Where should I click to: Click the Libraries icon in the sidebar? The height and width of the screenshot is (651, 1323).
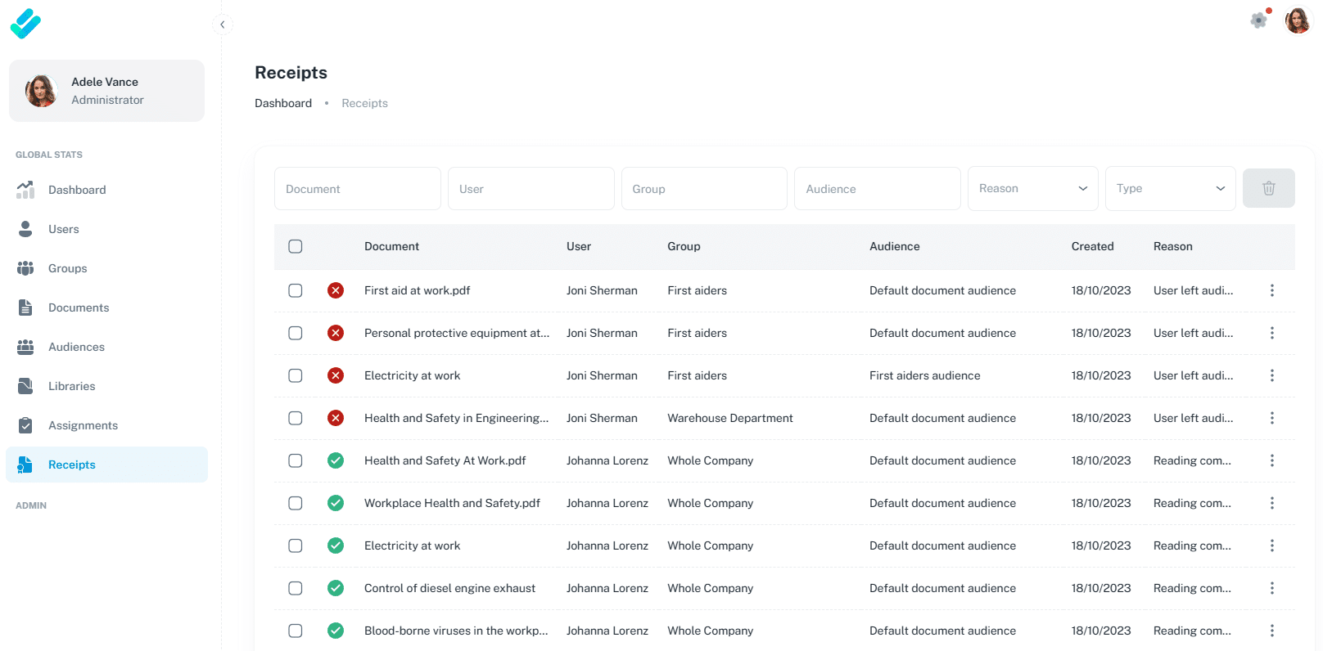coord(25,386)
